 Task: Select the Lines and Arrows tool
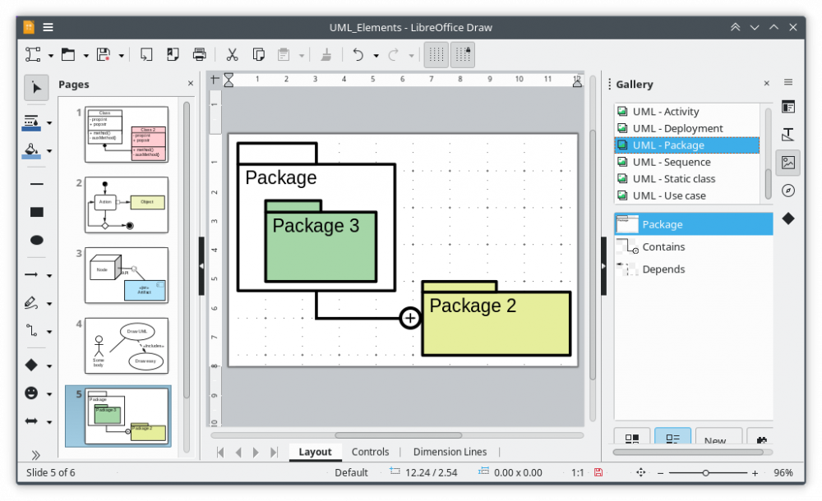[x=31, y=274]
